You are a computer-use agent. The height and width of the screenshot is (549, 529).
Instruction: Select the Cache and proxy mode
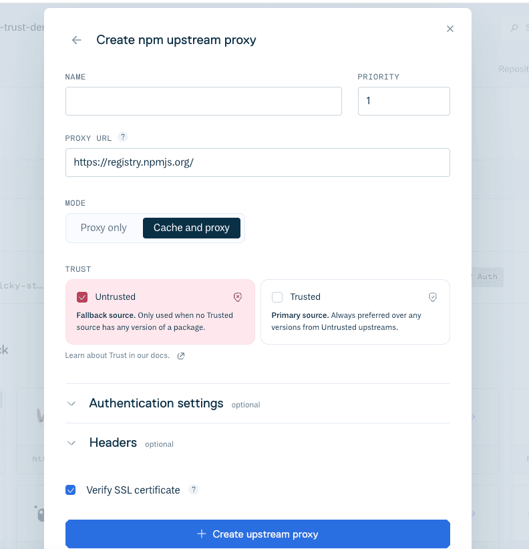[192, 228]
